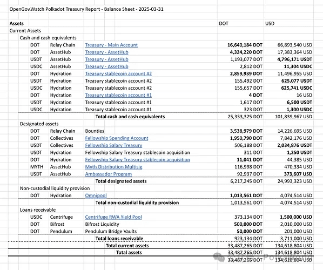Select the 11,041 DOT cell
Viewport: 323px width, 270px height.
point(250,160)
